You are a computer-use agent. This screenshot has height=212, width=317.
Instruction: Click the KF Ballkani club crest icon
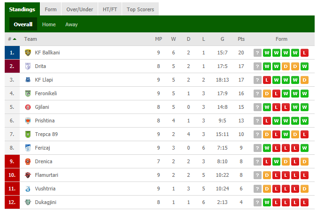point(28,53)
